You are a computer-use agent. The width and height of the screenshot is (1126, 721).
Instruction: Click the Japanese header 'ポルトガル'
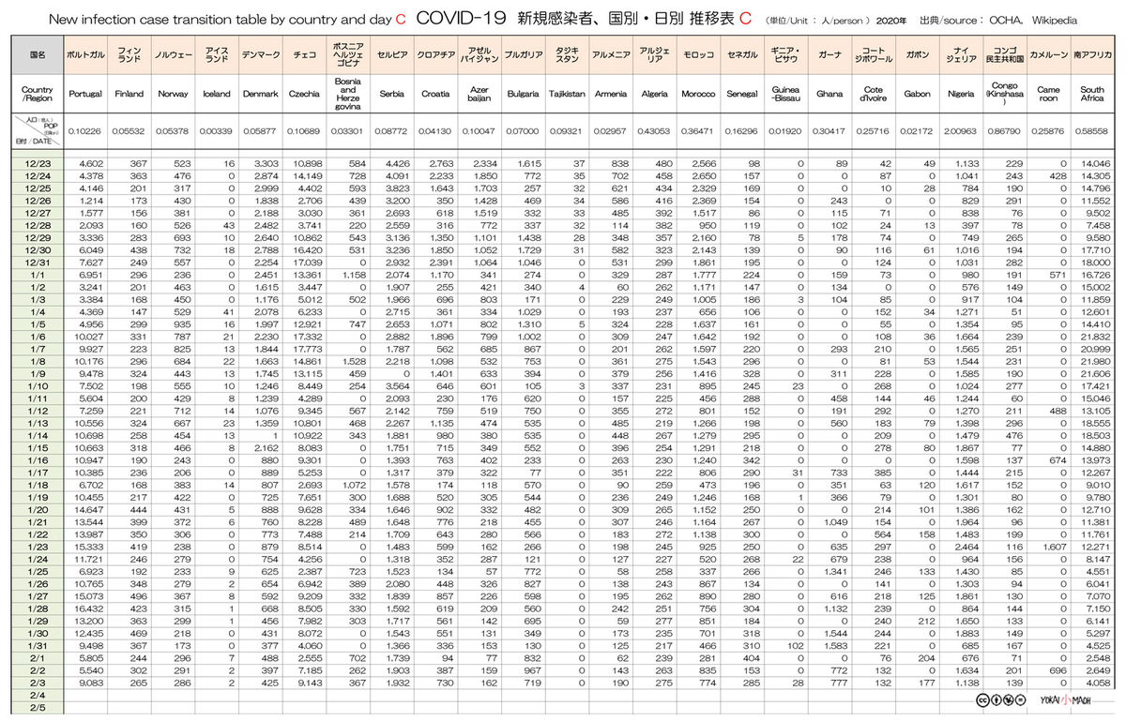[85, 56]
